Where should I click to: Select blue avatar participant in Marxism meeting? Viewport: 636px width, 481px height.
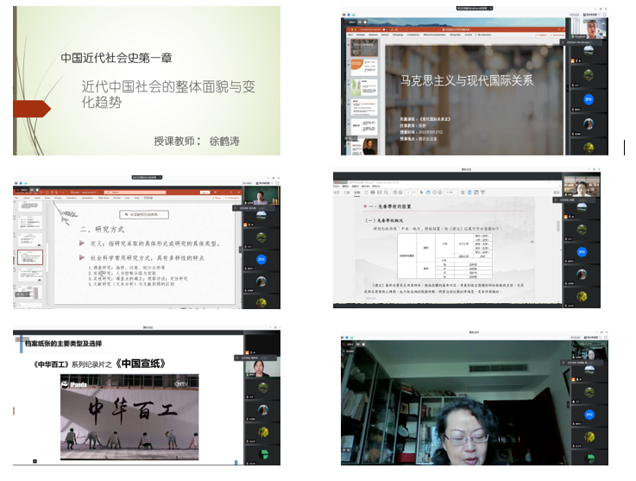click(590, 98)
